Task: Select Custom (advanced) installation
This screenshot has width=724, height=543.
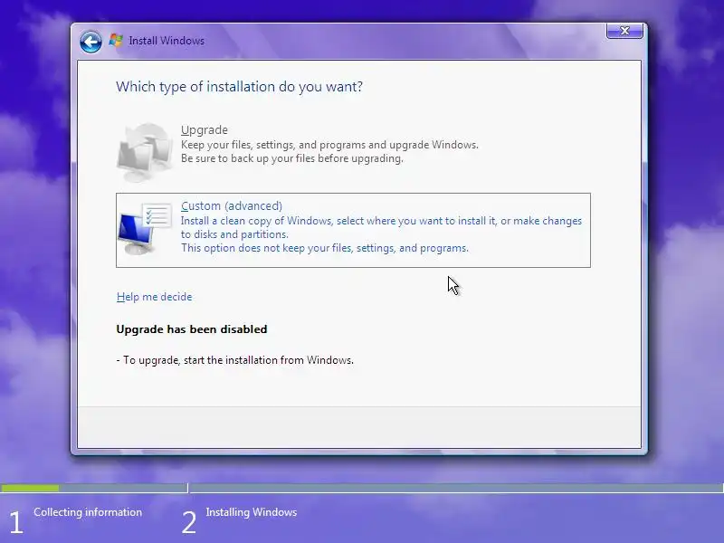Action: tap(353, 230)
